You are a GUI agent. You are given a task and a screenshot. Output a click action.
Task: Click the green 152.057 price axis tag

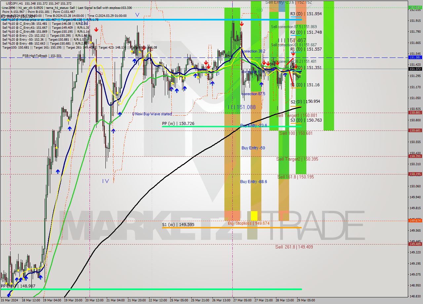pyautogui.click(x=415, y=7)
